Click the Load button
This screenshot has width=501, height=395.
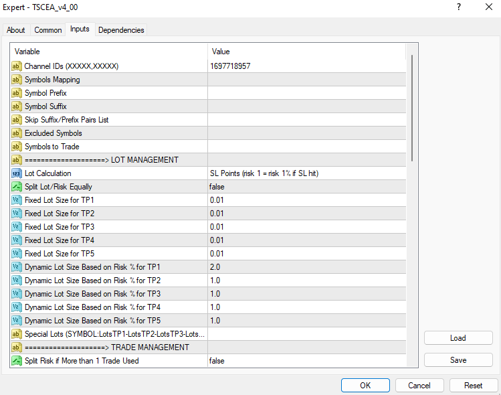458,338
